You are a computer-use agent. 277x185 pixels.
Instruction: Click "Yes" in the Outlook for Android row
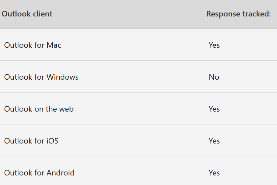tap(214, 173)
